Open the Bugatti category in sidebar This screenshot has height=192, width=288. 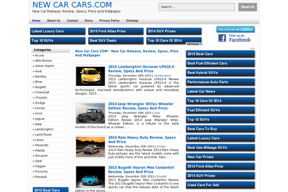pos(41,87)
